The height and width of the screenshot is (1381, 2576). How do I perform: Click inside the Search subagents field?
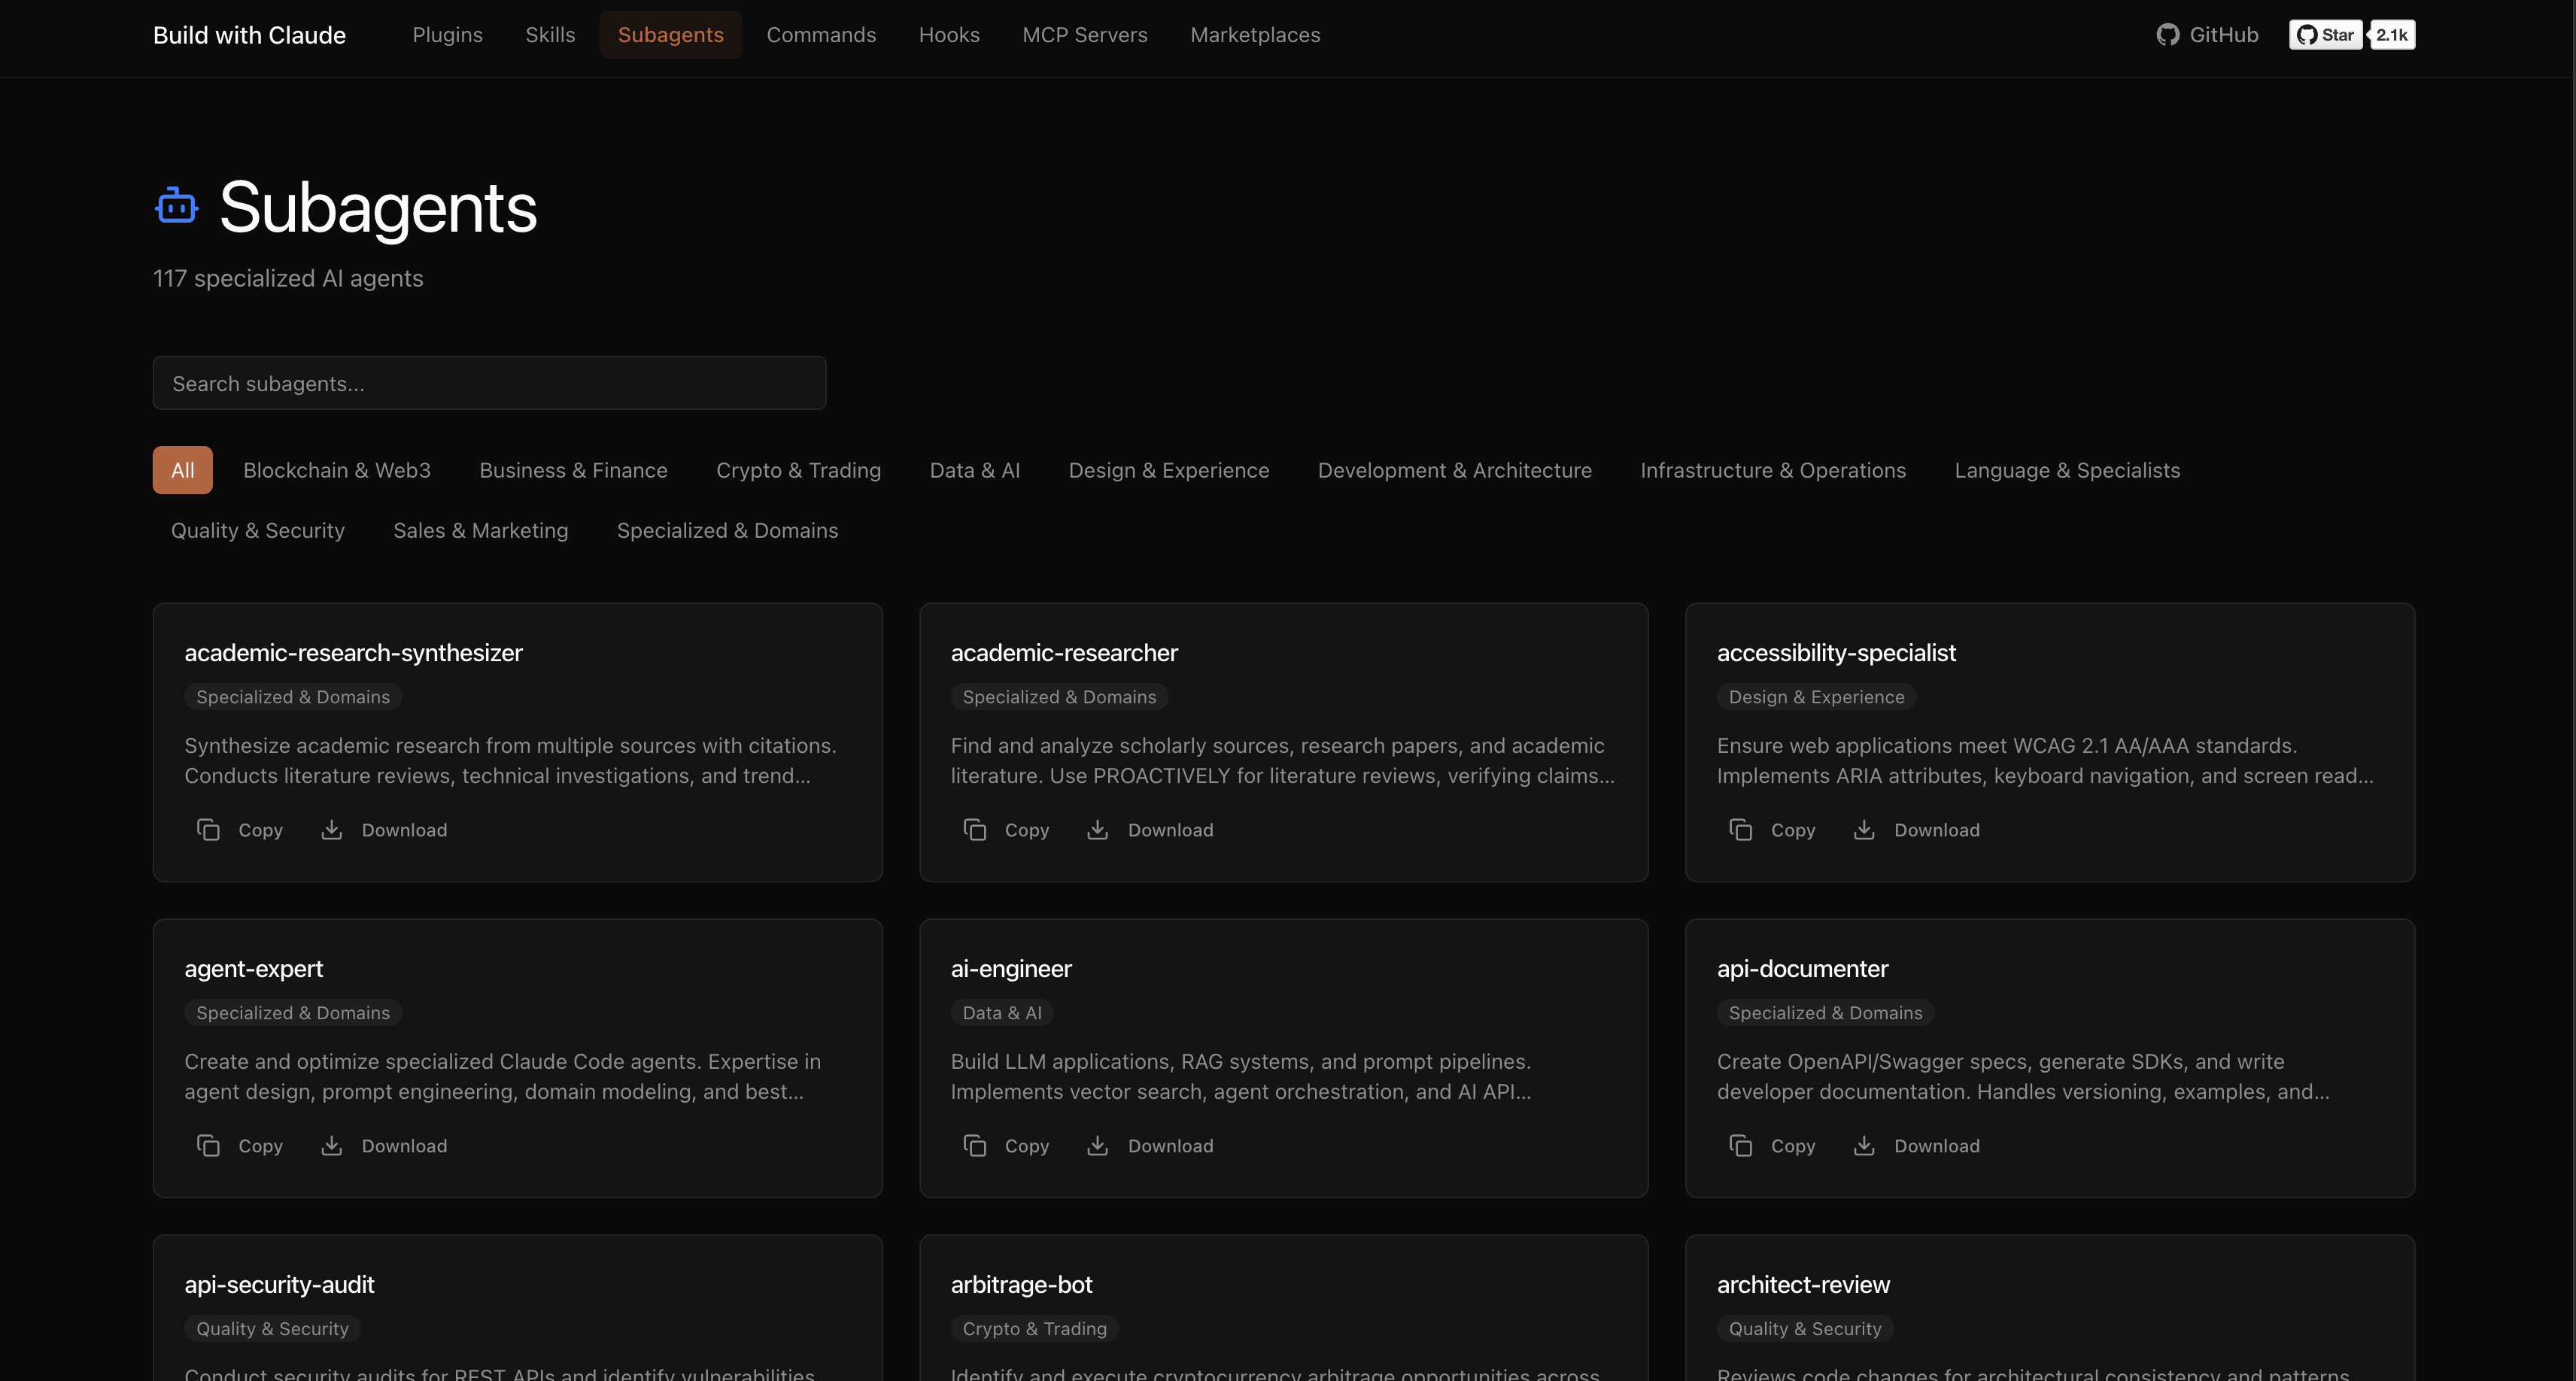tap(489, 383)
